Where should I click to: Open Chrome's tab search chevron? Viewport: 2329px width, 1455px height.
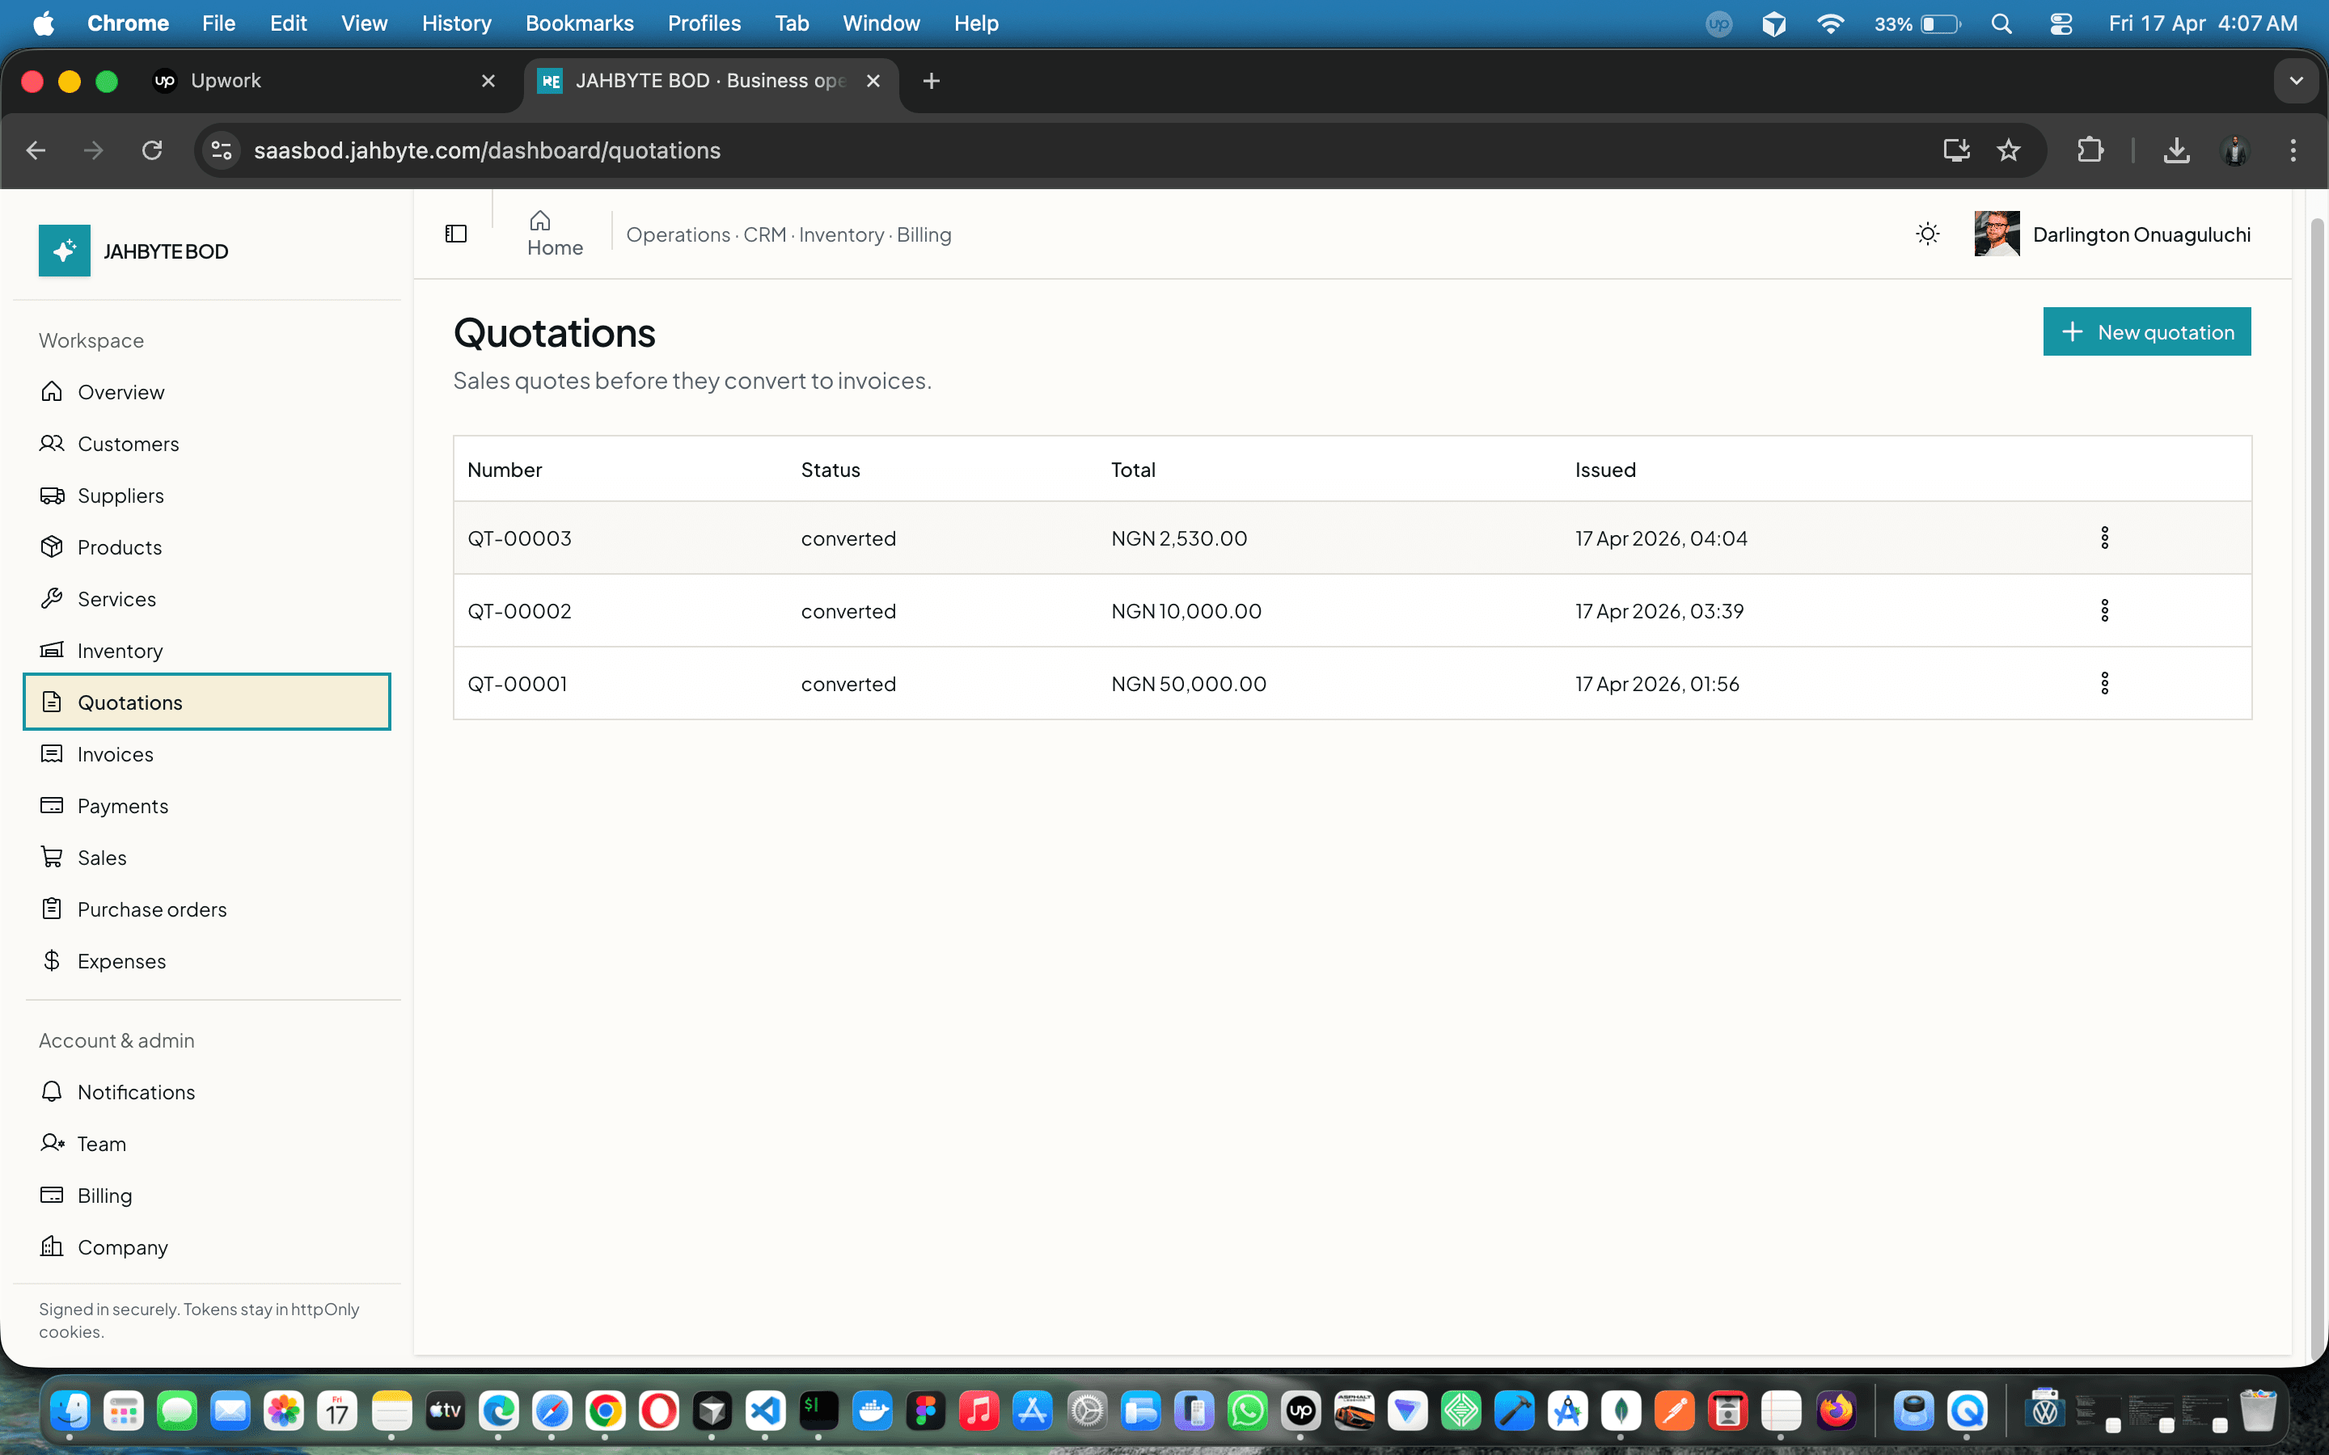pos(2297,81)
